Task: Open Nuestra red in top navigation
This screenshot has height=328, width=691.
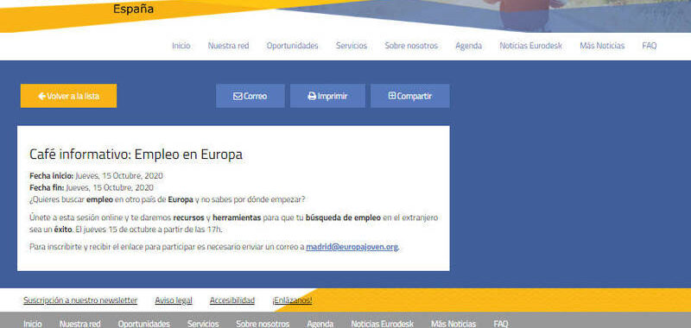Action: (228, 46)
